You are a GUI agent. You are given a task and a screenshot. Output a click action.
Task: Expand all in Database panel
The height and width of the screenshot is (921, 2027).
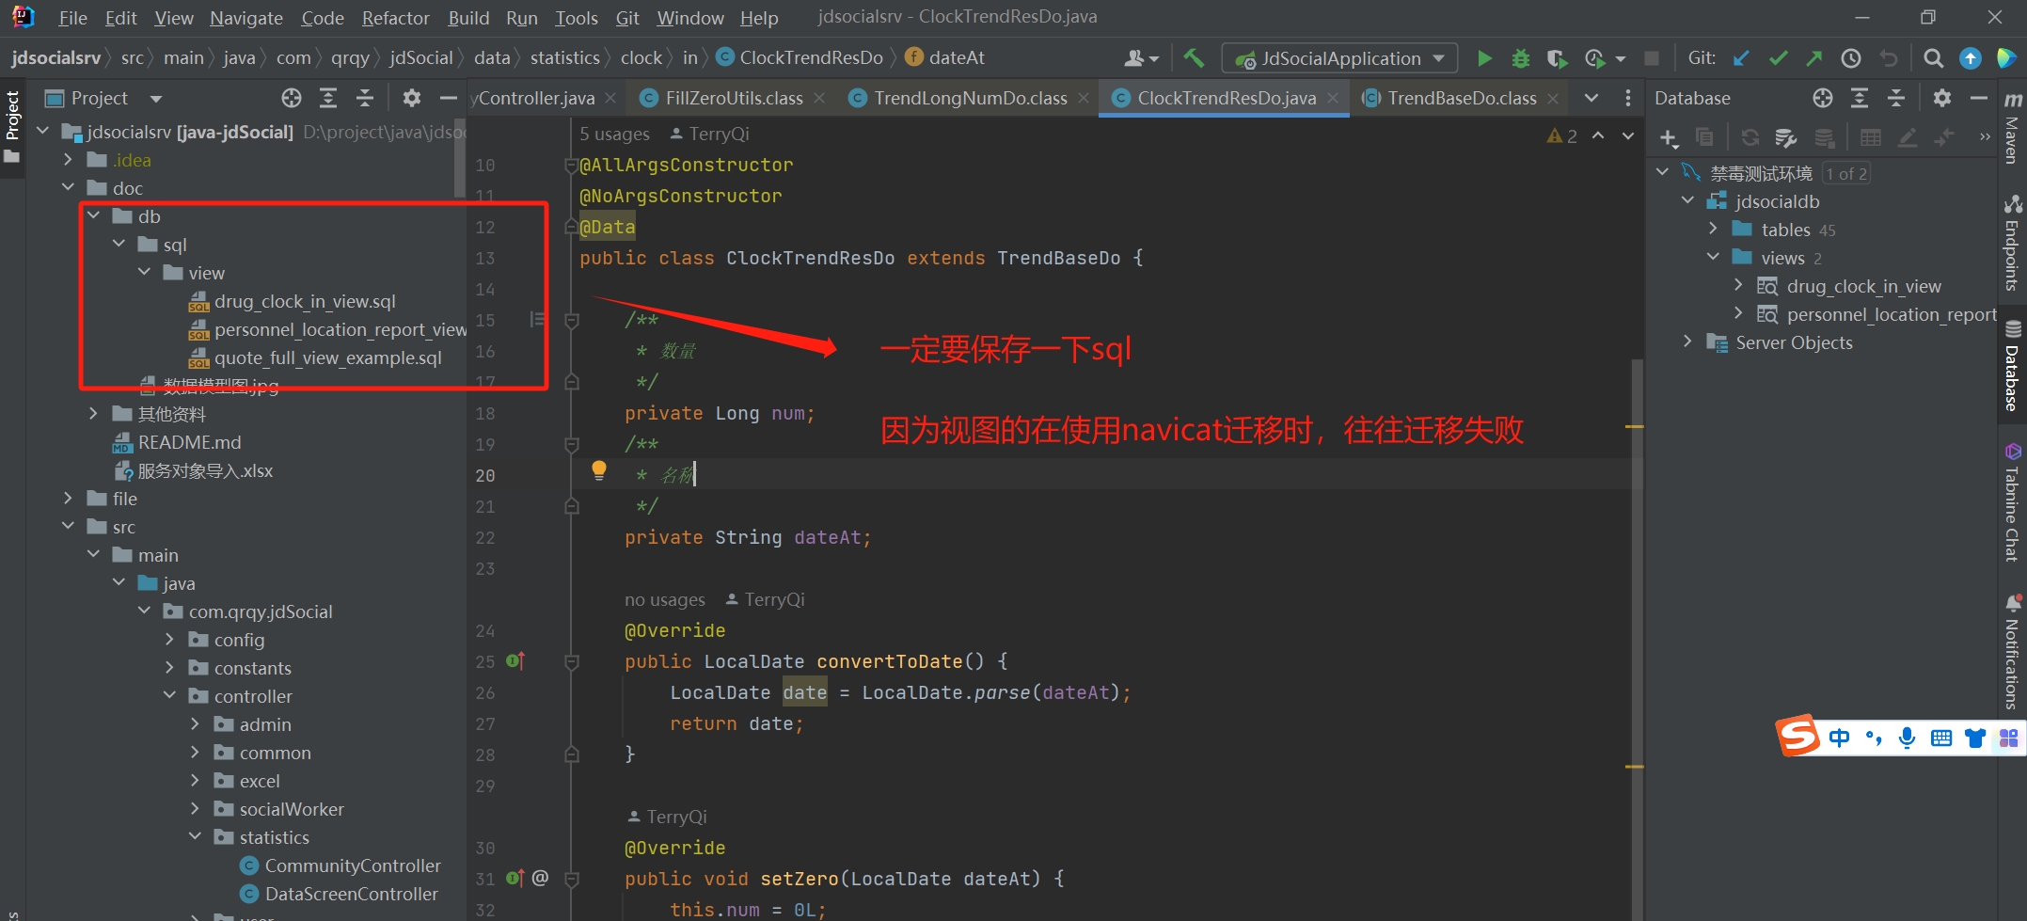[x=1860, y=98]
